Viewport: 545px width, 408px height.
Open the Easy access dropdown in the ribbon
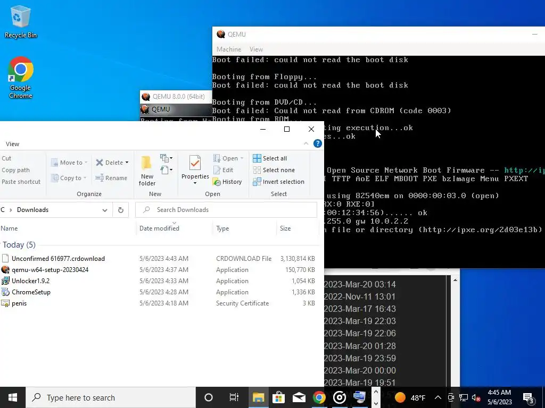tap(167, 170)
